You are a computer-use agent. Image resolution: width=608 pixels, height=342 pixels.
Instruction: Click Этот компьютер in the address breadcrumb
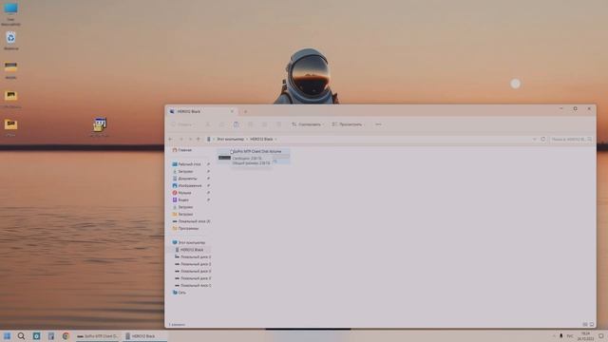(230, 140)
